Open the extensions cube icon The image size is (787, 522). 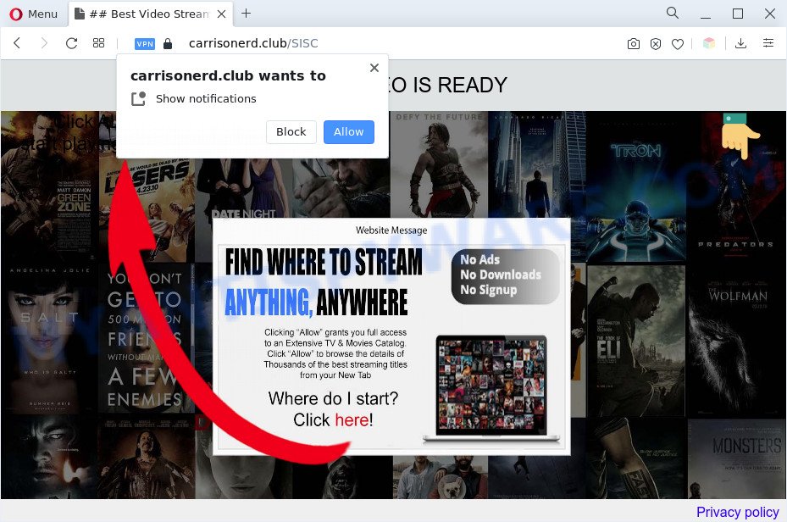[709, 43]
